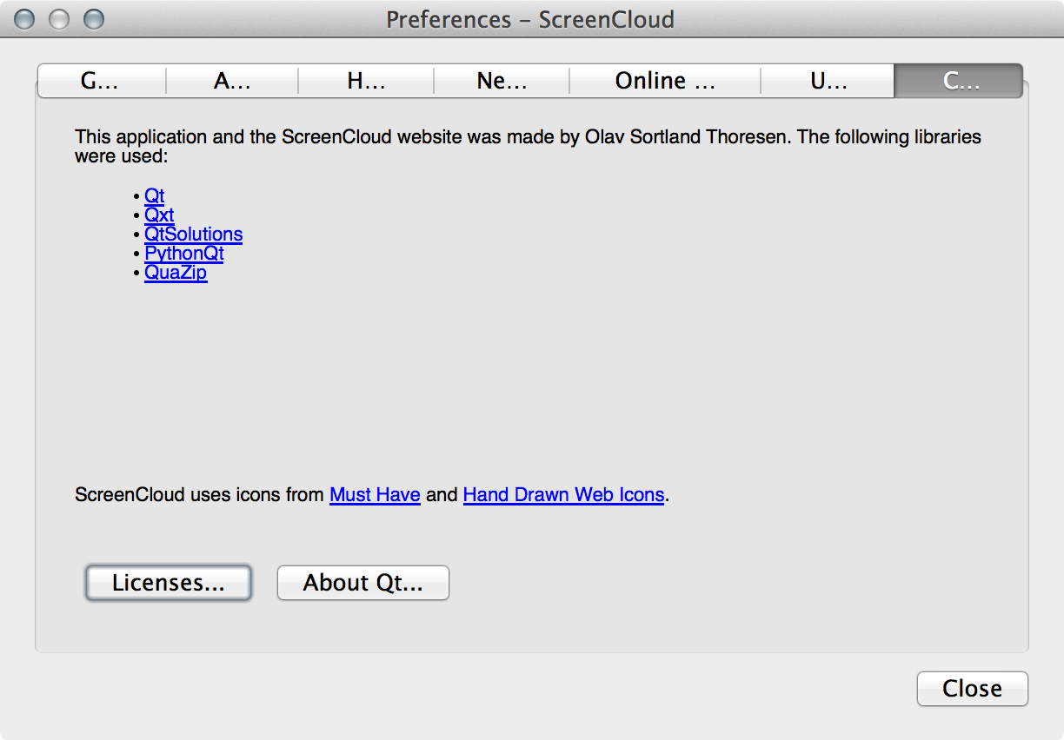Visit the Hand Drawn Web Icons link
1064x740 pixels.
coord(564,495)
